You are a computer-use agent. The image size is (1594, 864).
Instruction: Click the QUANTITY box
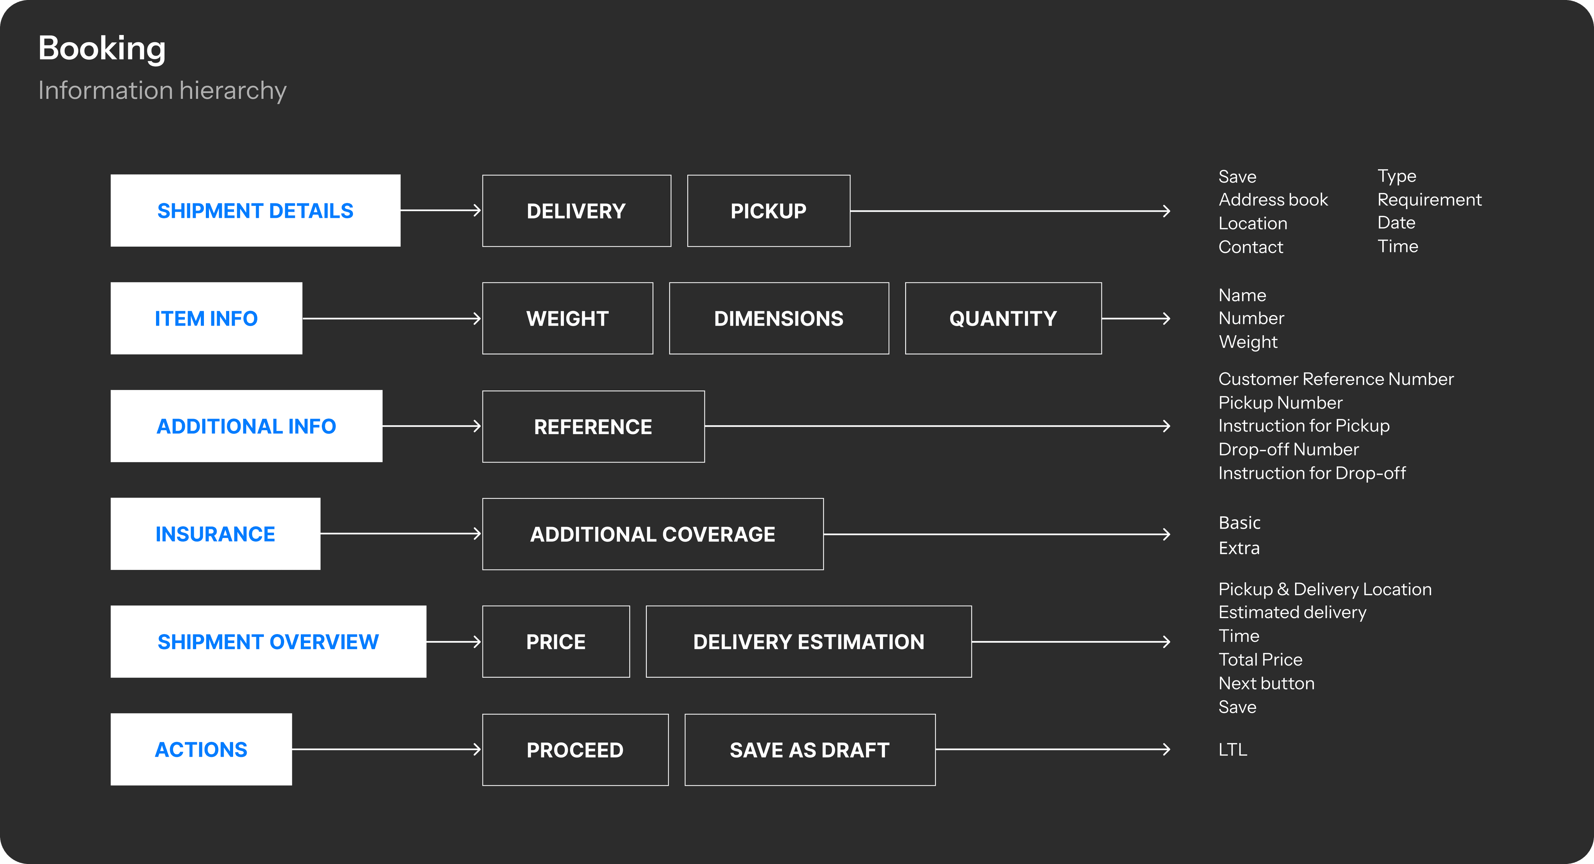click(x=1003, y=319)
